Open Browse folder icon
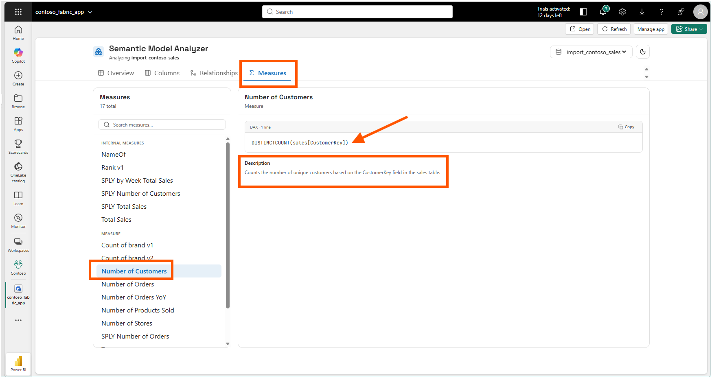 point(18,98)
